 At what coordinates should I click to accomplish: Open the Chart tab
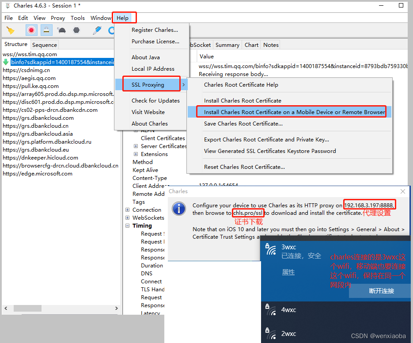pos(251,45)
